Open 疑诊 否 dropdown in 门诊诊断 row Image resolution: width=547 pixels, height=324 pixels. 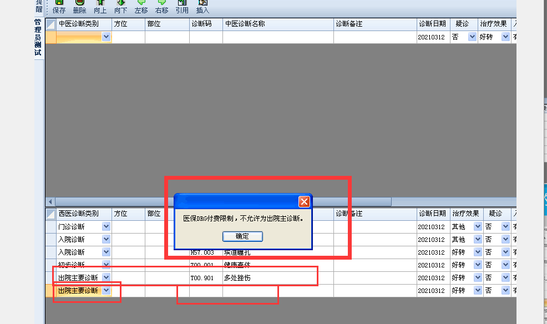tap(505, 226)
